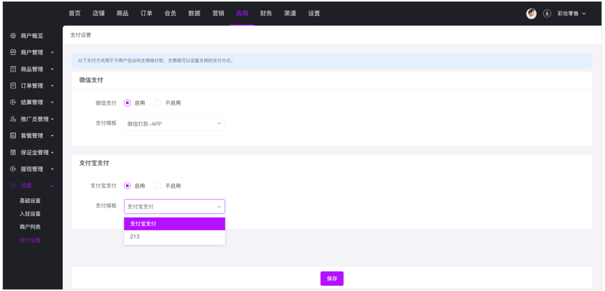605x291 pixels.
Task: Click the user avatar in header
Action: pyautogui.click(x=532, y=13)
